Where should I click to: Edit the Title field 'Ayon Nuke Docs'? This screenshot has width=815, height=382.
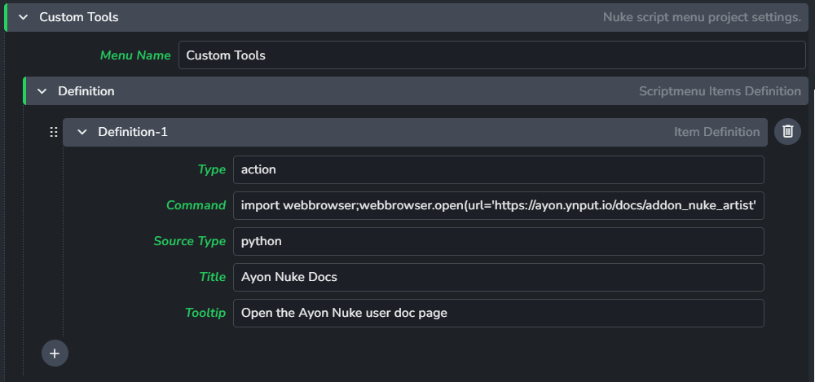coord(498,277)
